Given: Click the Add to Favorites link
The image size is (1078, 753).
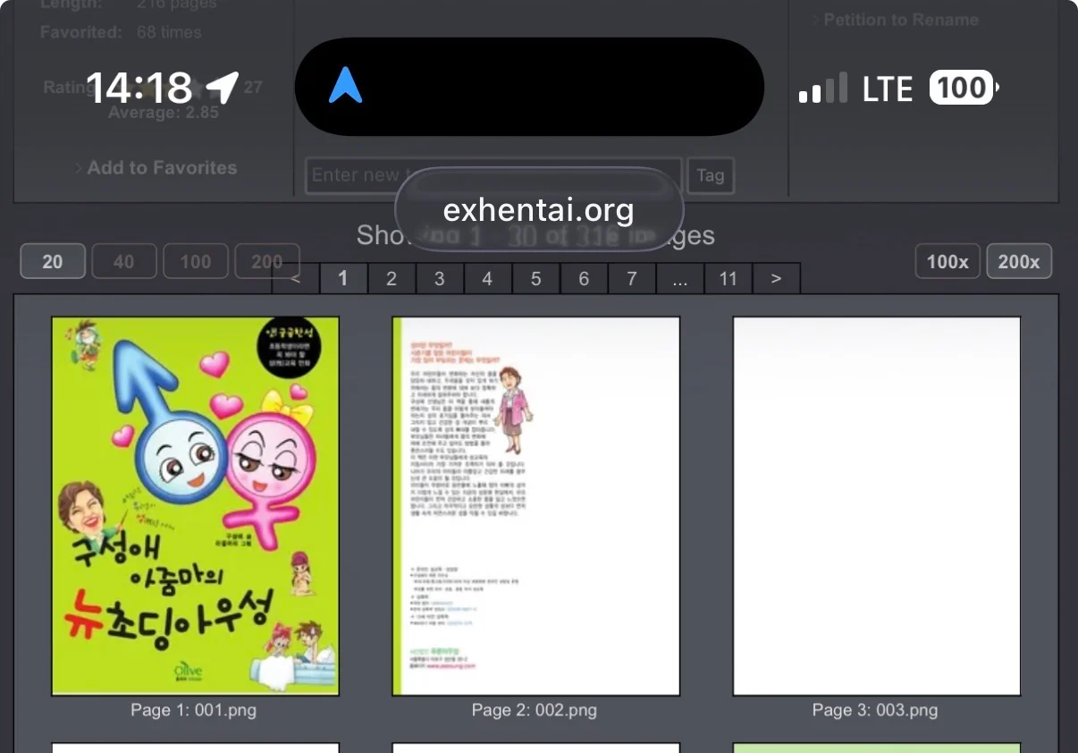Looking at the screenshot, I should click(162, 167).
